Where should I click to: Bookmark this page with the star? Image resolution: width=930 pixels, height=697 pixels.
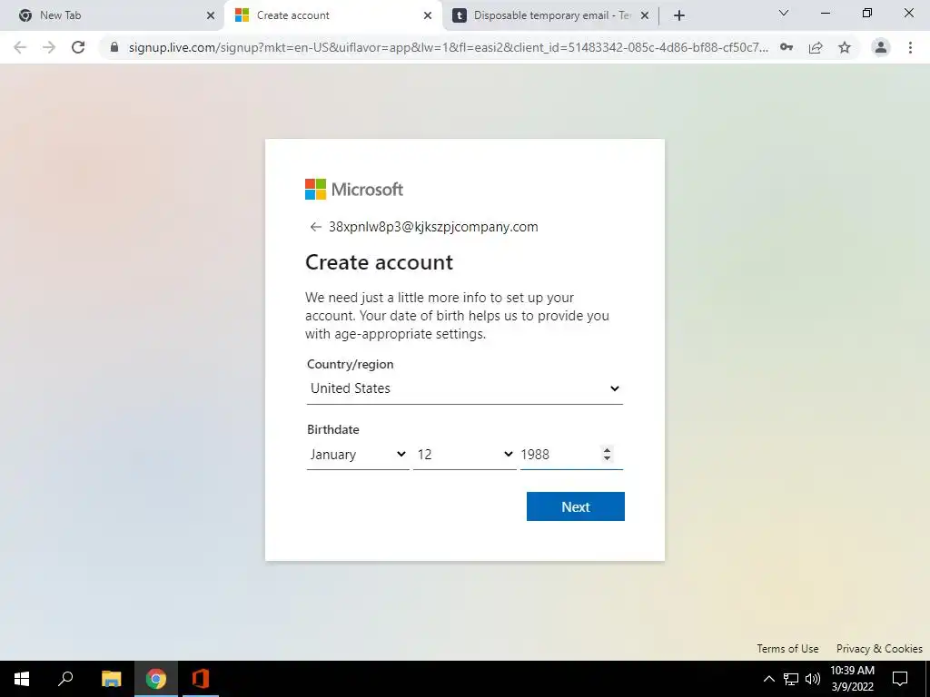point(845,47)
